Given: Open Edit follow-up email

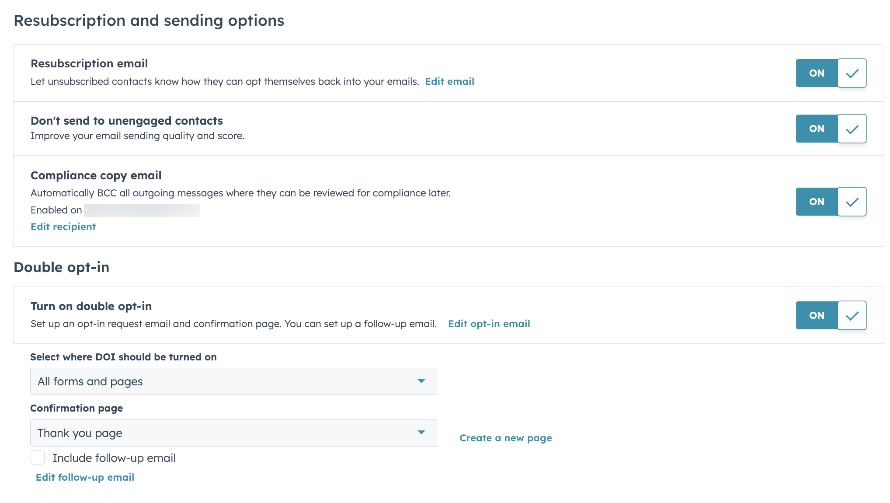Looking at the screenshot, I should coord(85,477).
